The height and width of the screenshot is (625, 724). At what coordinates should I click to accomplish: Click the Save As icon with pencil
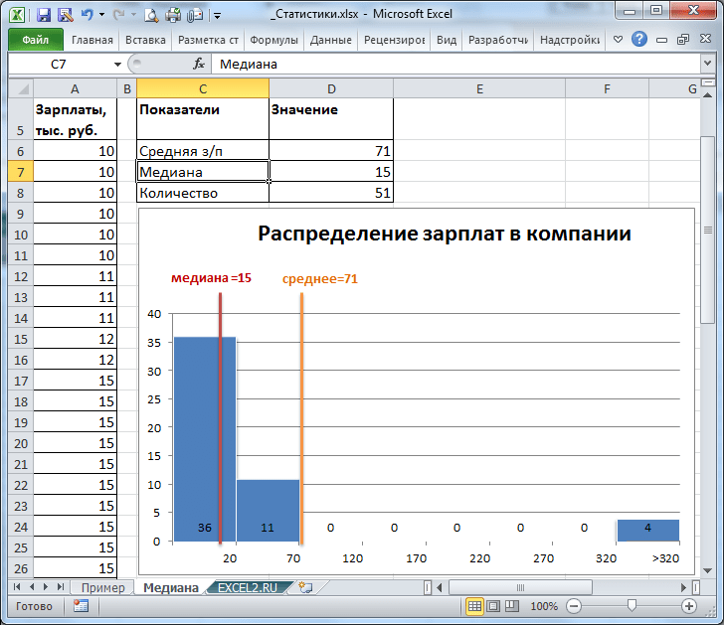point(65,15)
